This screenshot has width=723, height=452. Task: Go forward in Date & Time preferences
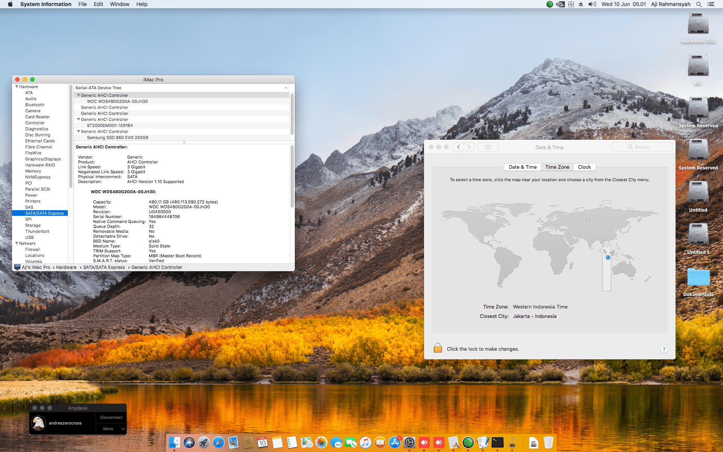[469, 147]
